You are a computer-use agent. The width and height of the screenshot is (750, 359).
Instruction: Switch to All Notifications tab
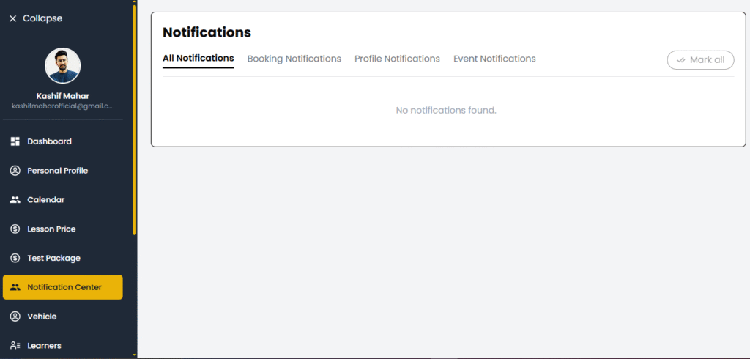[x=198, y=59]
